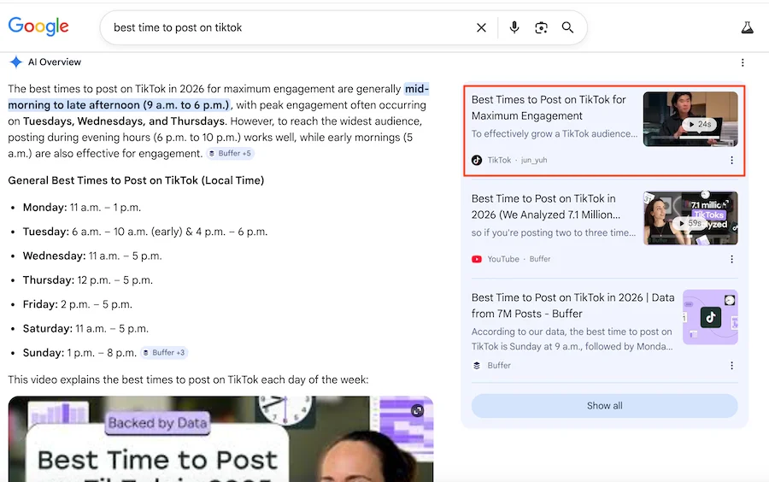Click the Show all sources button
769x482 pixels.
(x=604, y=405)
